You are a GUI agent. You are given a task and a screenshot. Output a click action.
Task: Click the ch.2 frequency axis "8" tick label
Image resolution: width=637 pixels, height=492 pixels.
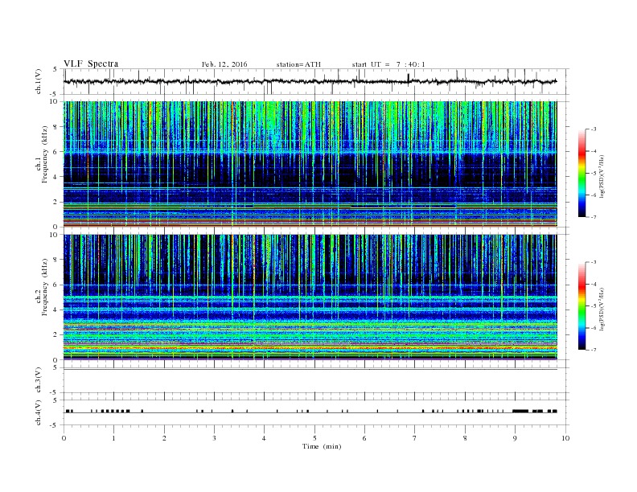point(55,260)
